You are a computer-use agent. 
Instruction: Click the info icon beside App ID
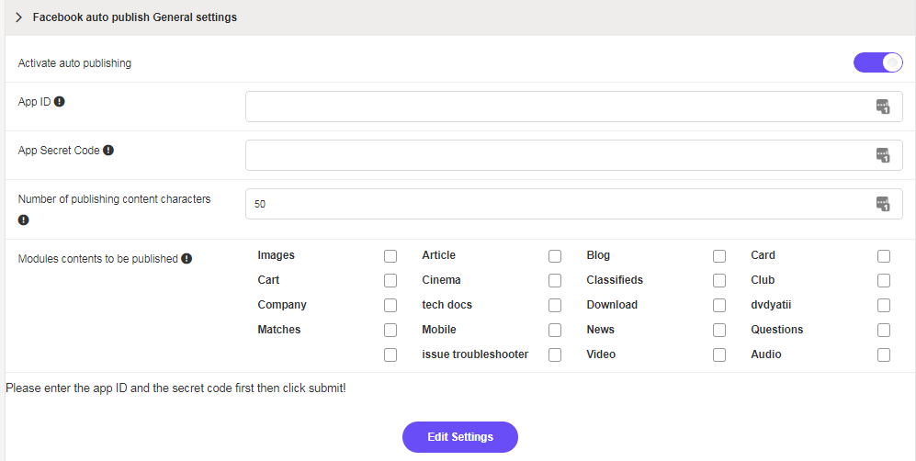point(60,102)
